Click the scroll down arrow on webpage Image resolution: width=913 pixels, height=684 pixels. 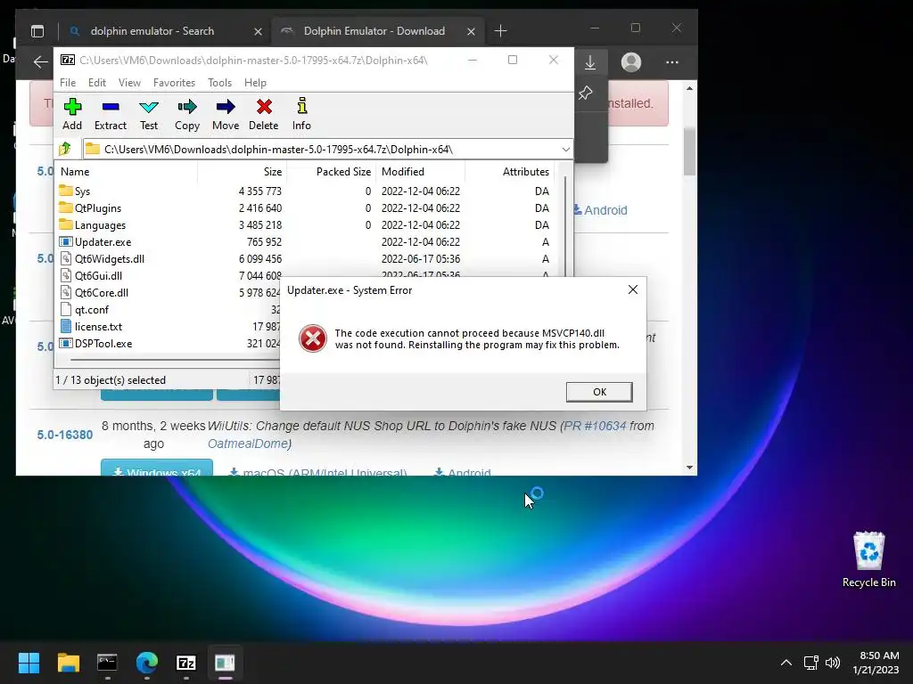pos(689,468)
